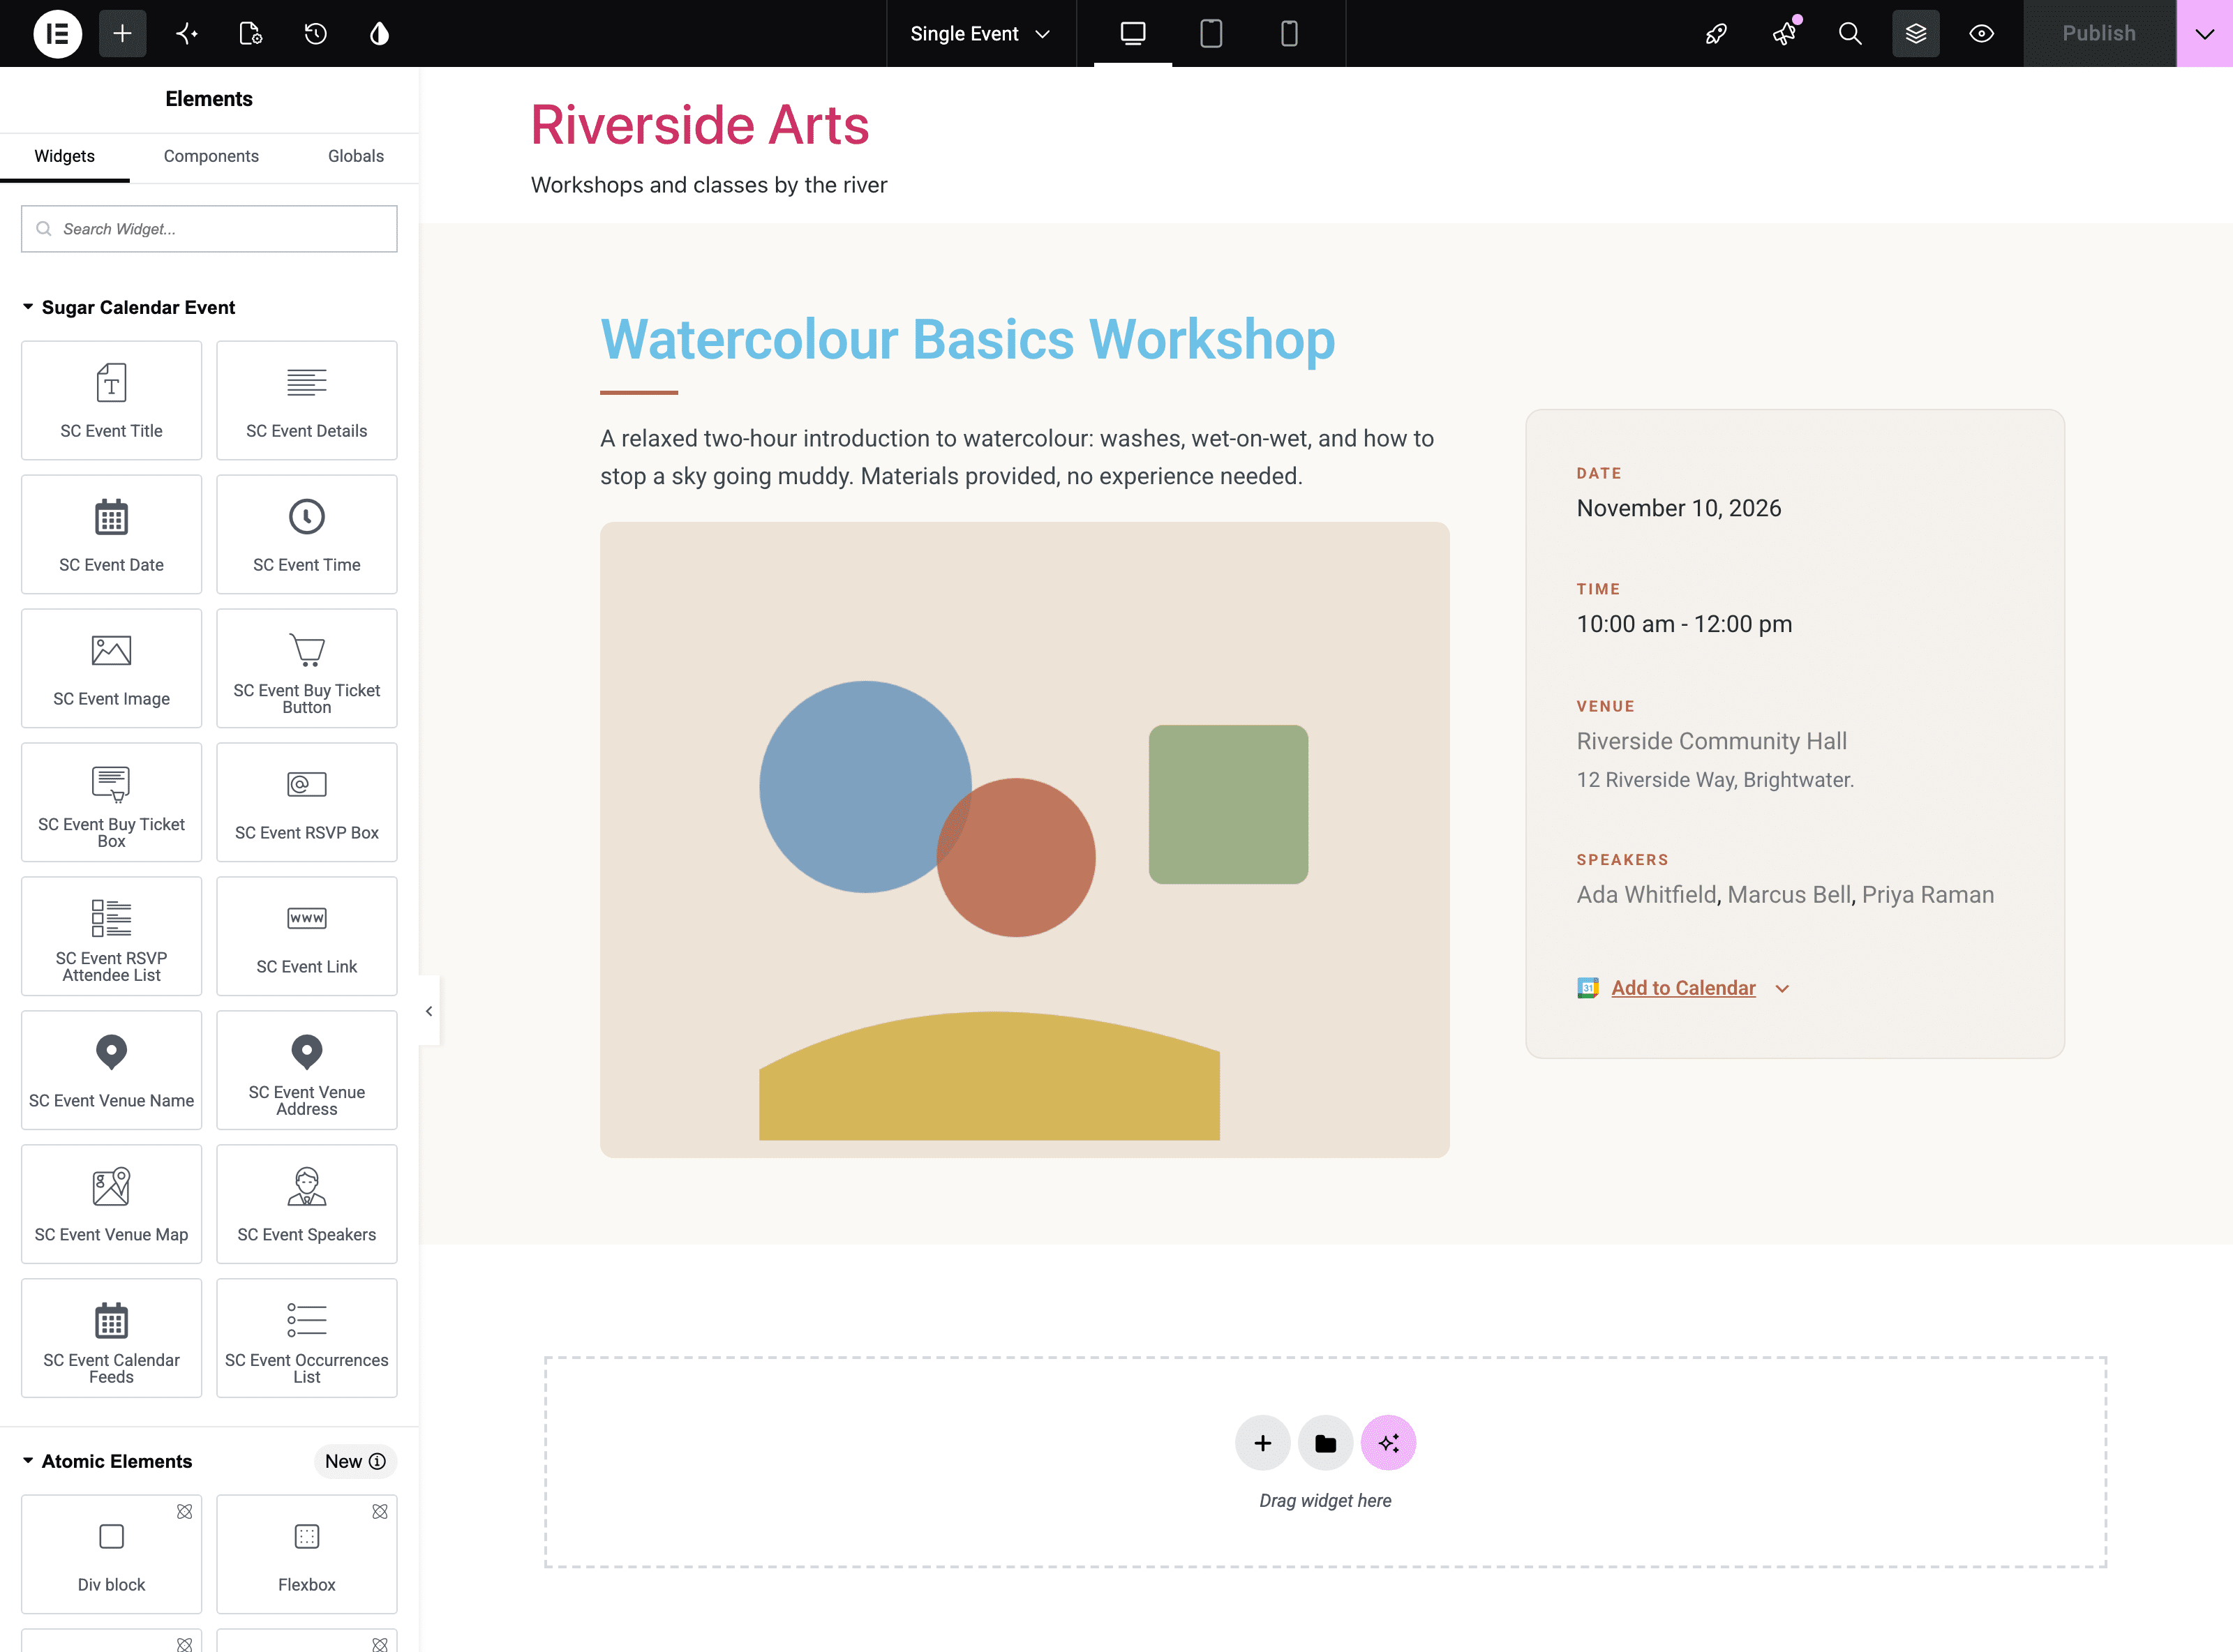Collapse the Sugar Calendar Event section

coord(129,307)
